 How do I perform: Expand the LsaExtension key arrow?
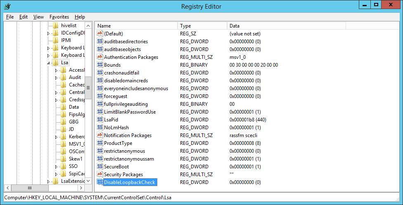click(49, 181)
